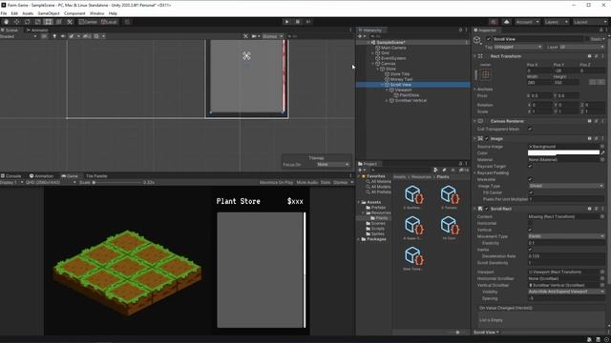Image resolution: width=611 pixels, height=343 pixels.
Task: Switch to the Console tab
Action: click(11, 175)
